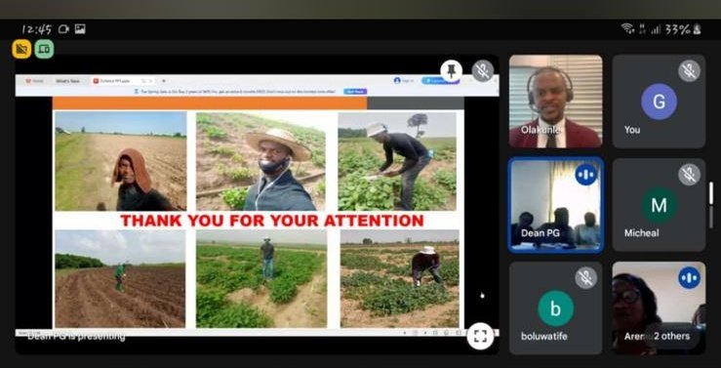Click the photo of man standing in green crops
Viewport: 721px width, 368px height.
261,279
